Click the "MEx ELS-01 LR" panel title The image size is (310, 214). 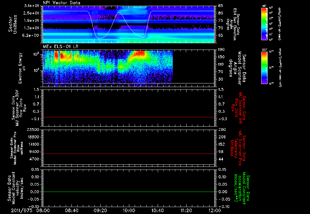pos(61,47)
